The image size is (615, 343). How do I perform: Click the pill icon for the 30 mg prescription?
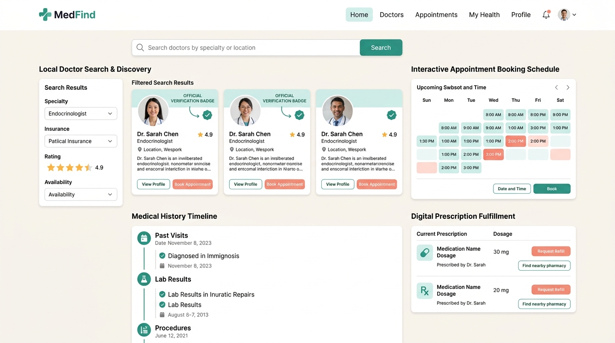click(x=425, y=252)
